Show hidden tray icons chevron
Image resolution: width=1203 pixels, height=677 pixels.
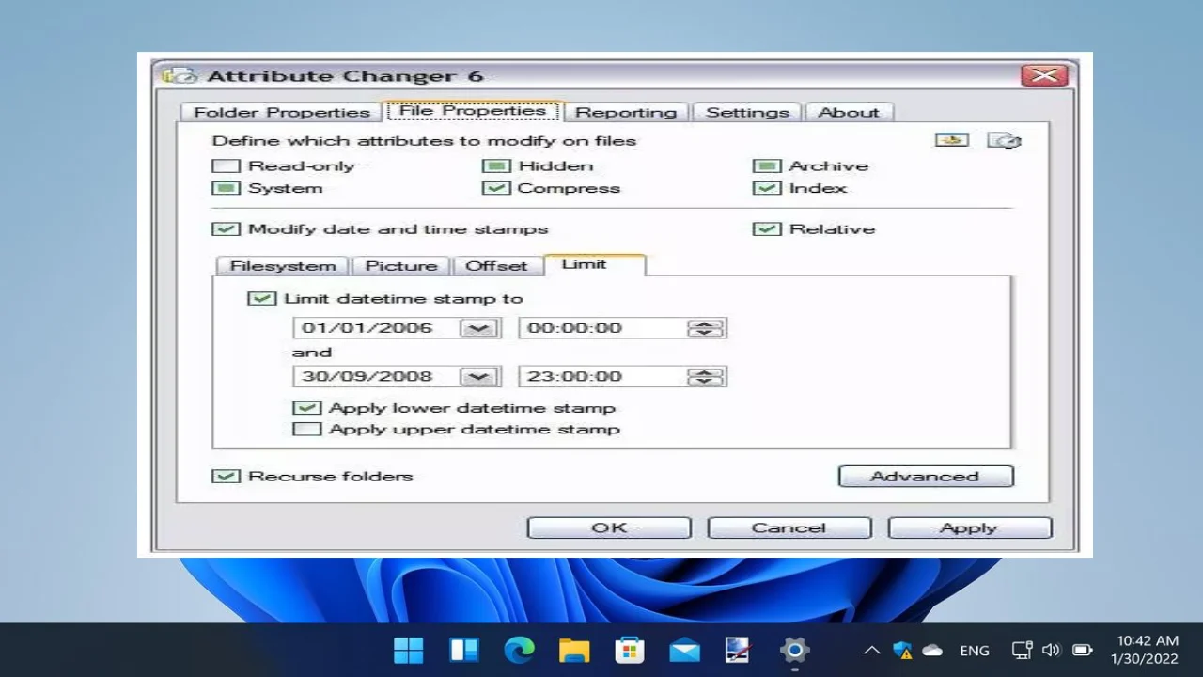tap(872, 650)
